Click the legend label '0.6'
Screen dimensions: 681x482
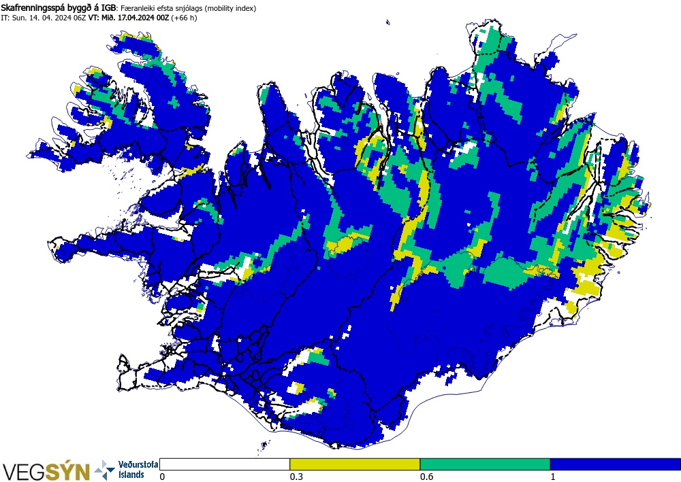tap(426, 477)
